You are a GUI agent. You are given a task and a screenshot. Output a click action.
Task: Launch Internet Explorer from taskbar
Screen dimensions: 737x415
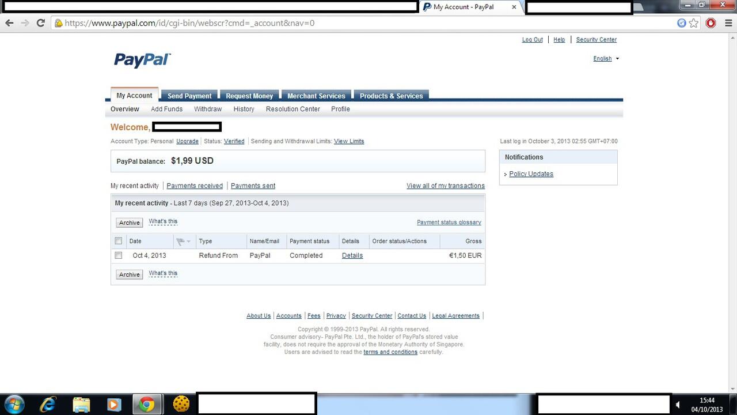point(48,405)
